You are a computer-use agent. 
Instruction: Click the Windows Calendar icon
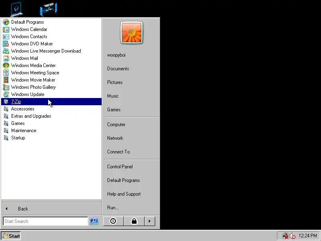6,29
